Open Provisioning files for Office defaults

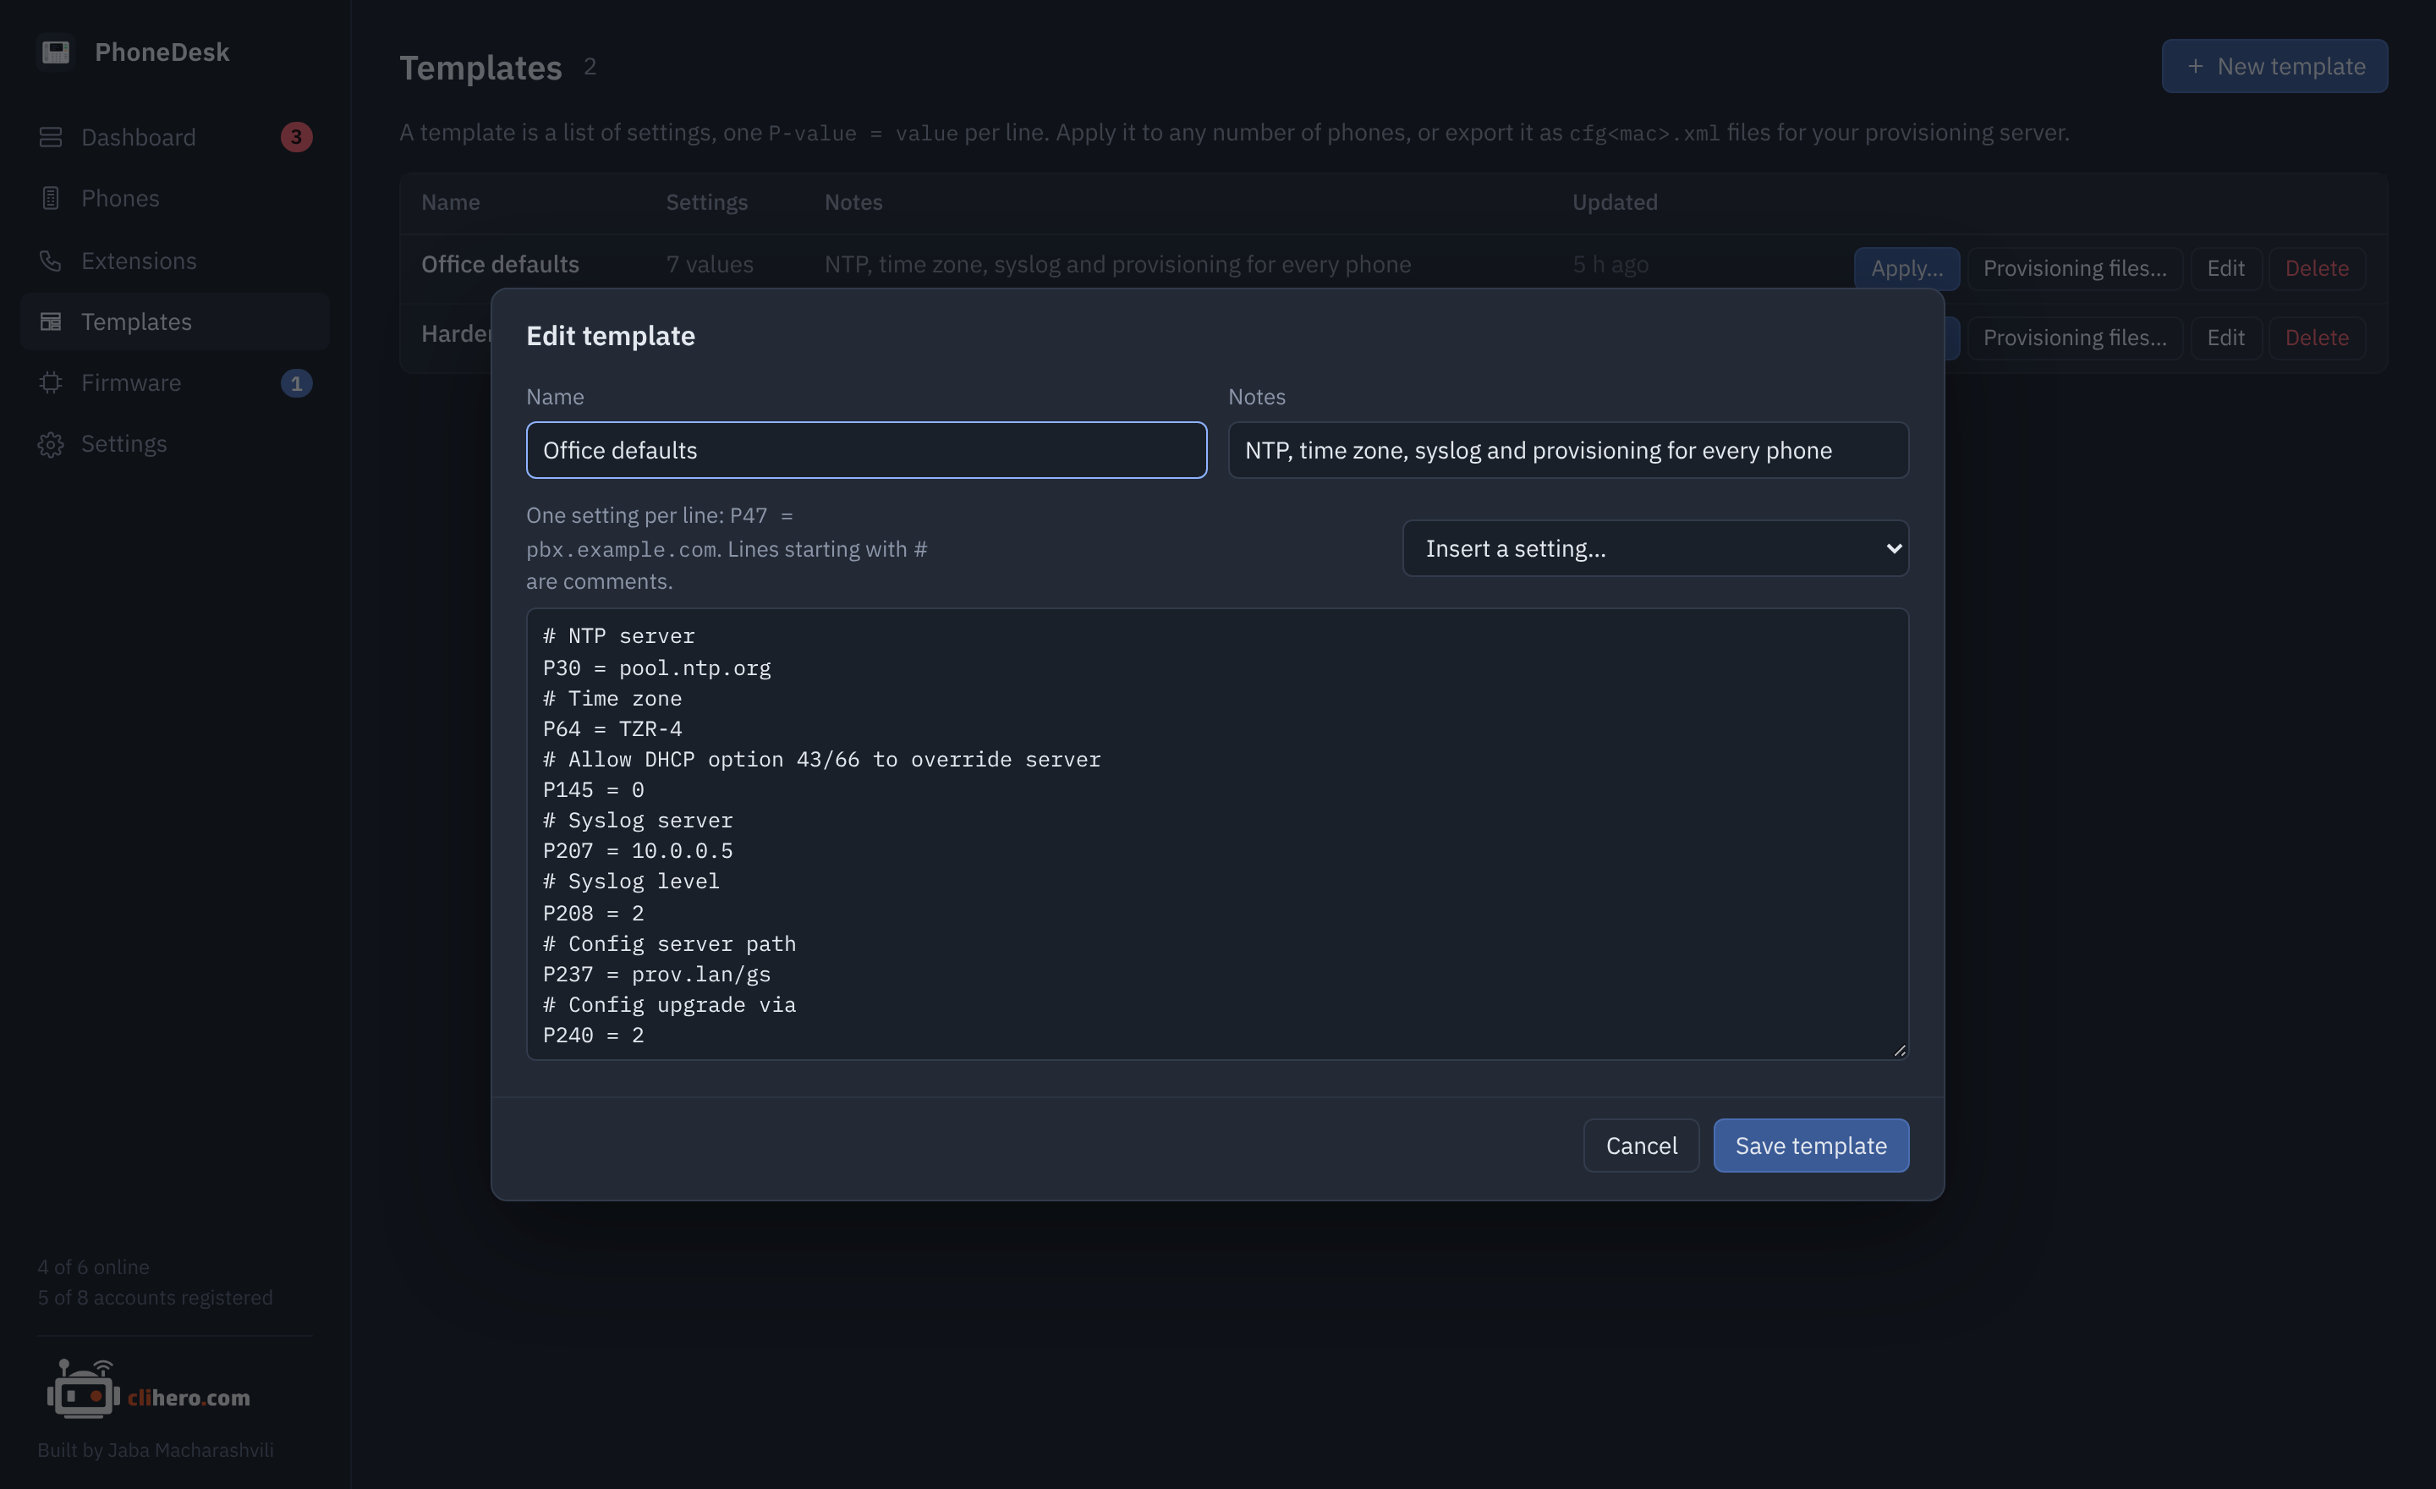coord(2074,268)
